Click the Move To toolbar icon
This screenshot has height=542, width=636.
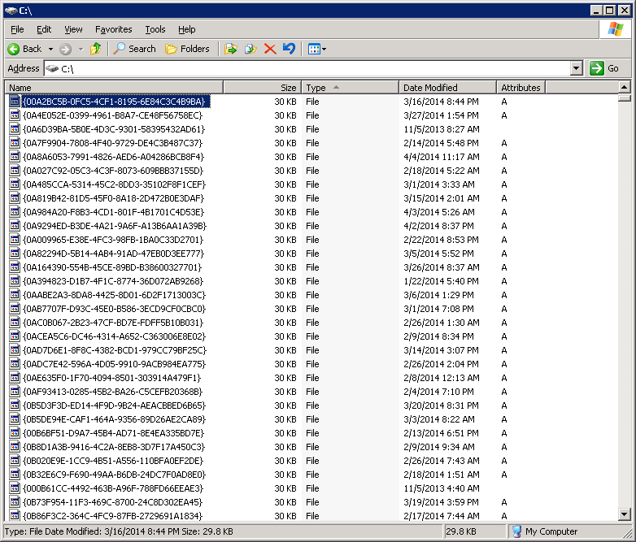[231, 49]
